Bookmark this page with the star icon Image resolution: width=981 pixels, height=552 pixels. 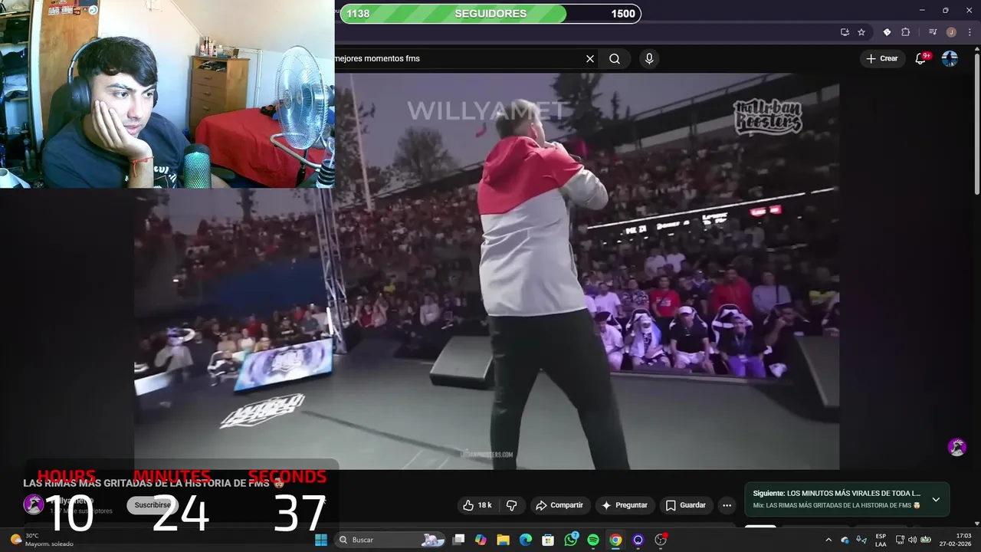coord(861,32)
